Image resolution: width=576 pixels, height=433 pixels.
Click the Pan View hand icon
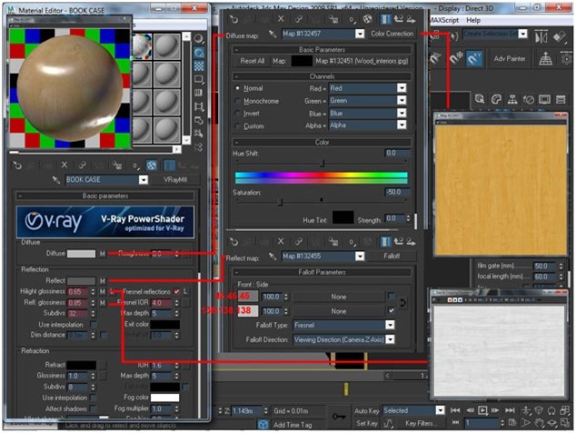point(539,423)
